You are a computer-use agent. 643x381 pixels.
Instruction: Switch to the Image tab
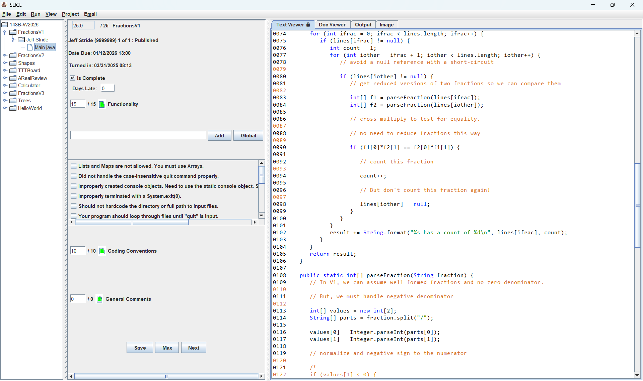pos(387,25)
